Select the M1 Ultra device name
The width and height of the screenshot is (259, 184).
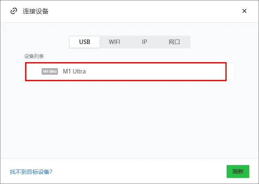74,71
